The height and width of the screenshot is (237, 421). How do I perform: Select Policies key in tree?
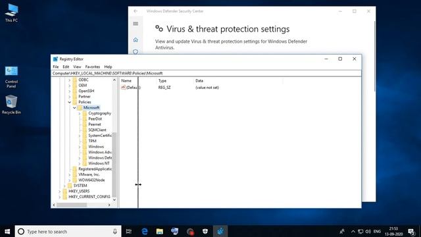coord(85,102)
